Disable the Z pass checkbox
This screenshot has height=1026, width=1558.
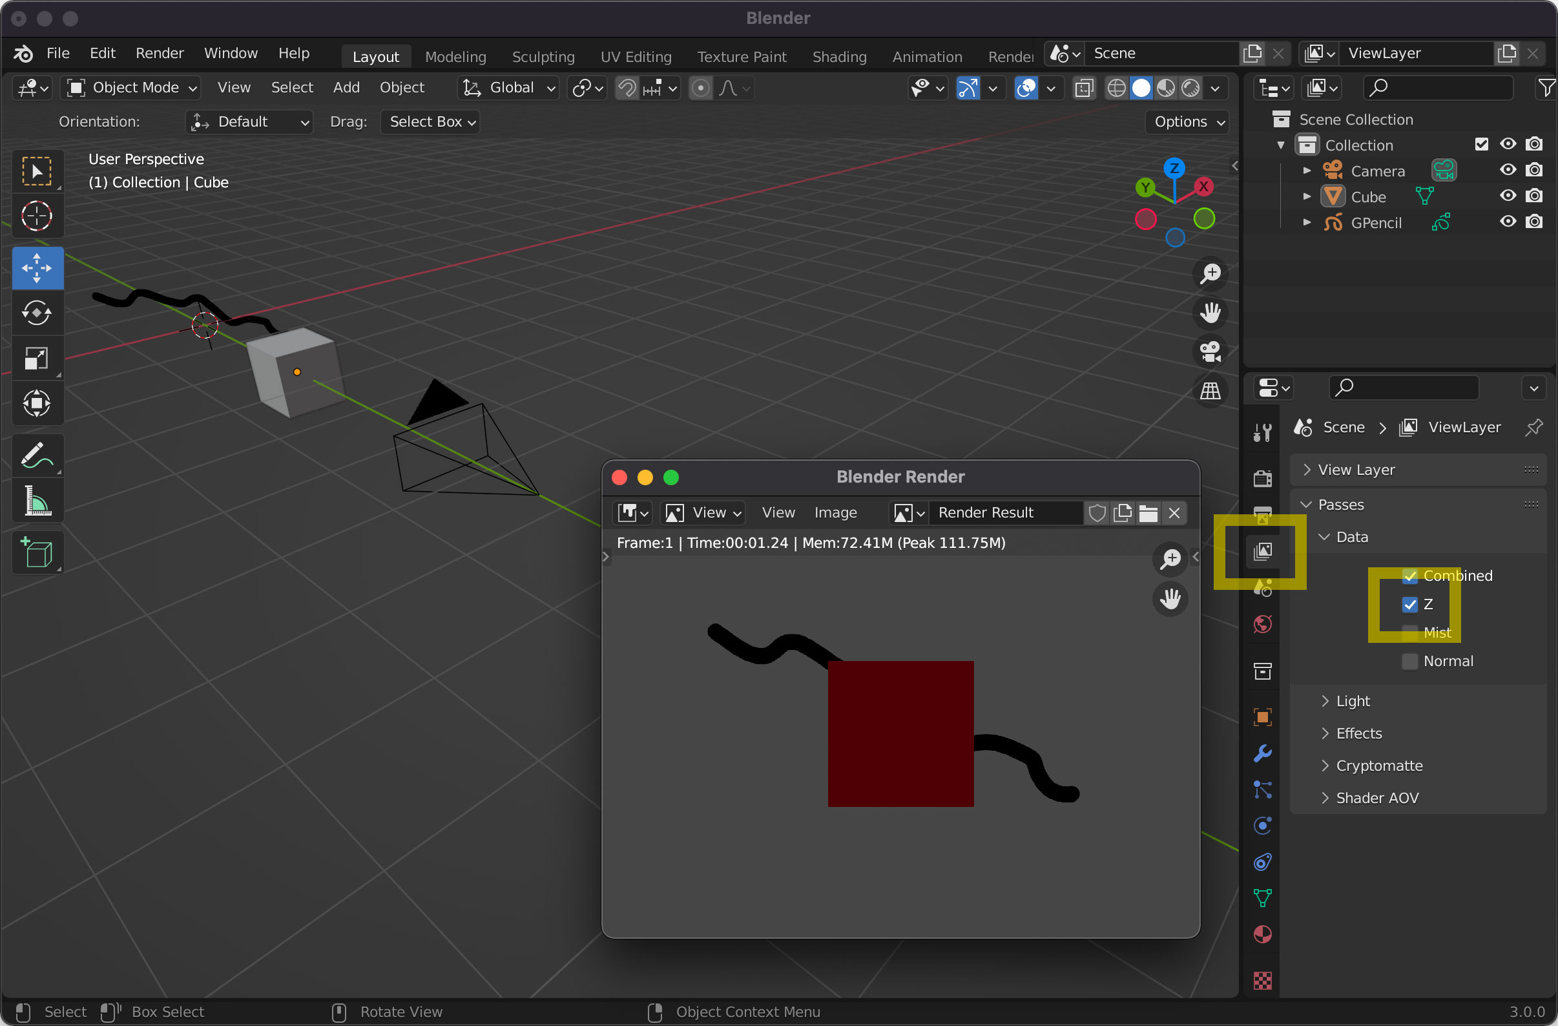(x=1409, y=604)
